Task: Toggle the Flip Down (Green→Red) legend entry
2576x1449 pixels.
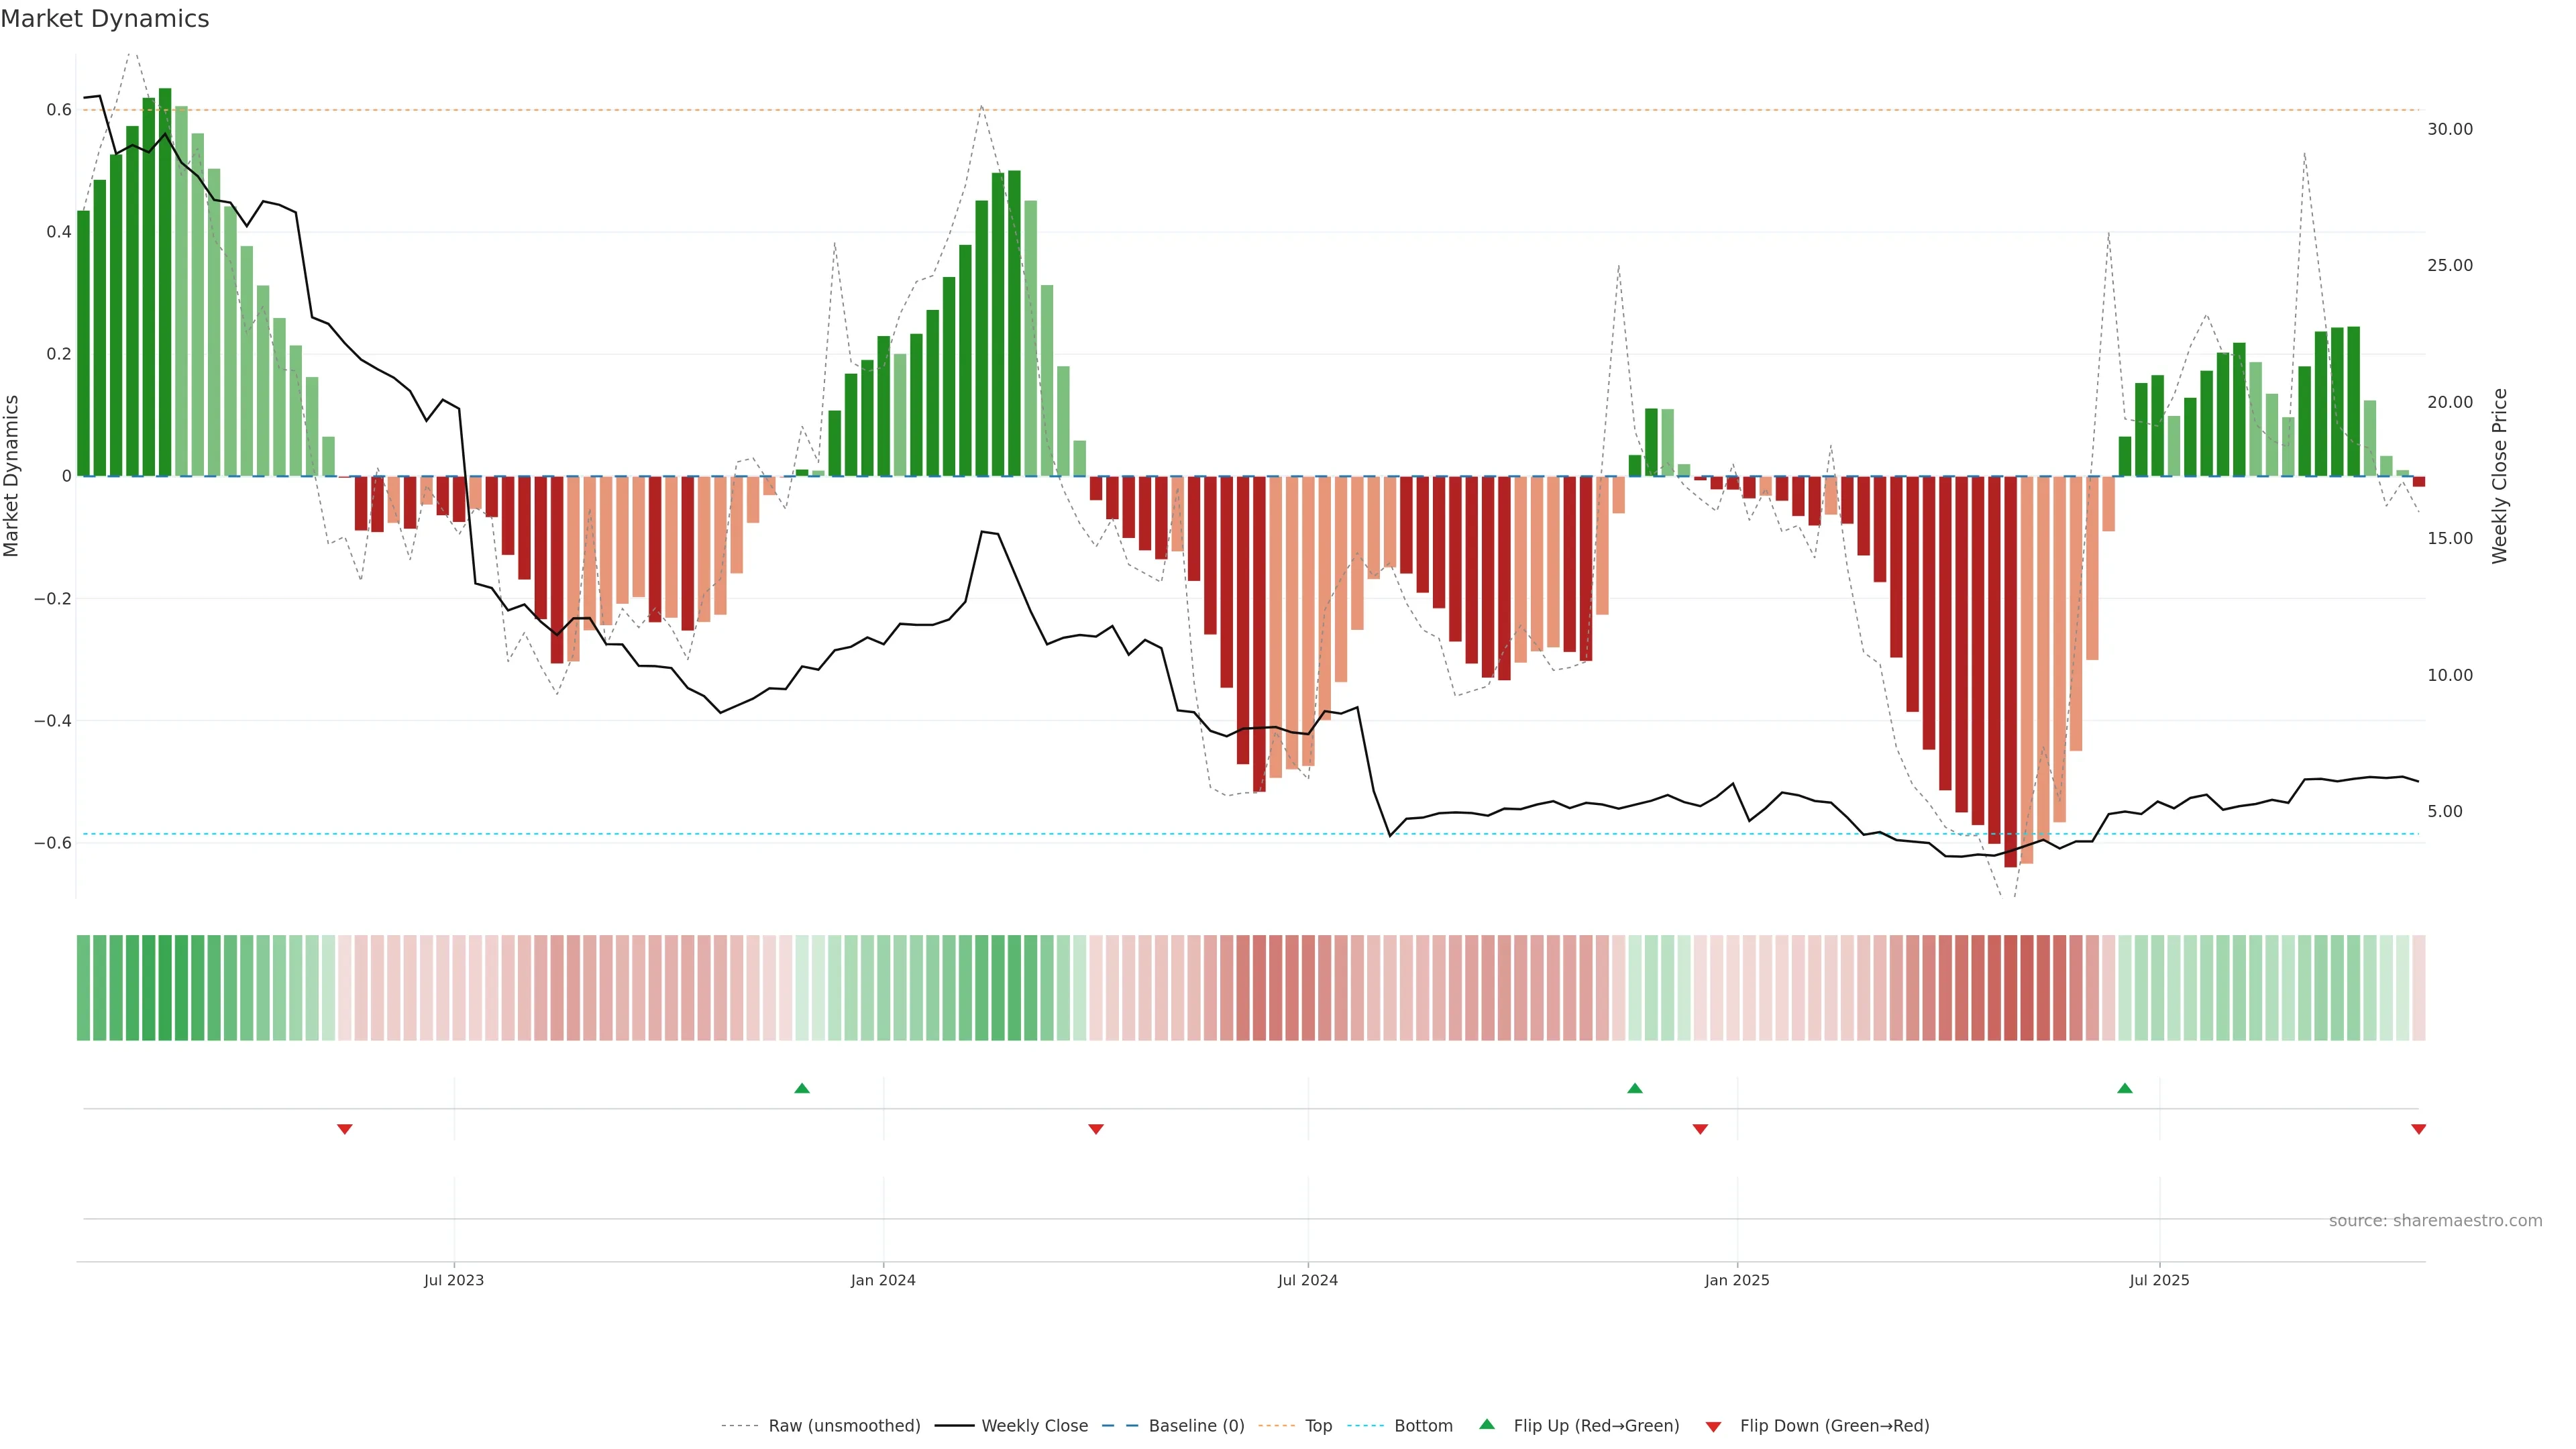Action: 1834,1426
